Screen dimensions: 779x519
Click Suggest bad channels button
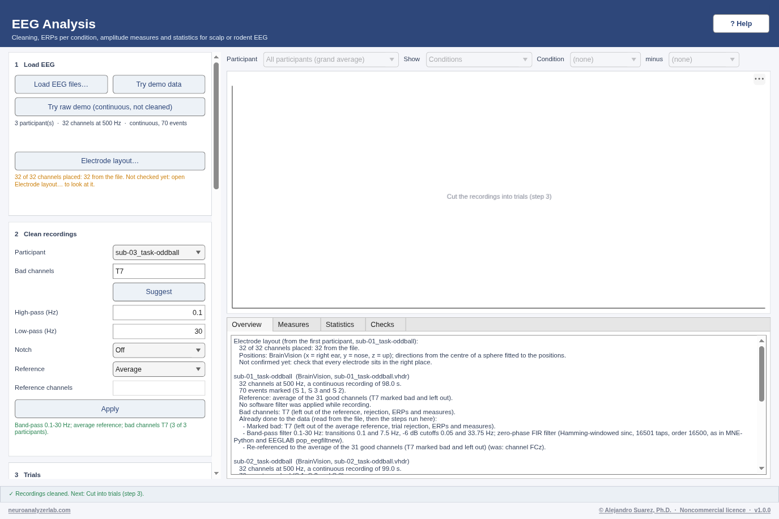(x=159, y=292)
